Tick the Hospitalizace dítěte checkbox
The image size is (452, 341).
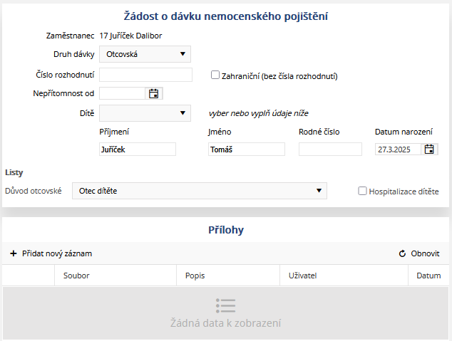(x=362, y=191)
